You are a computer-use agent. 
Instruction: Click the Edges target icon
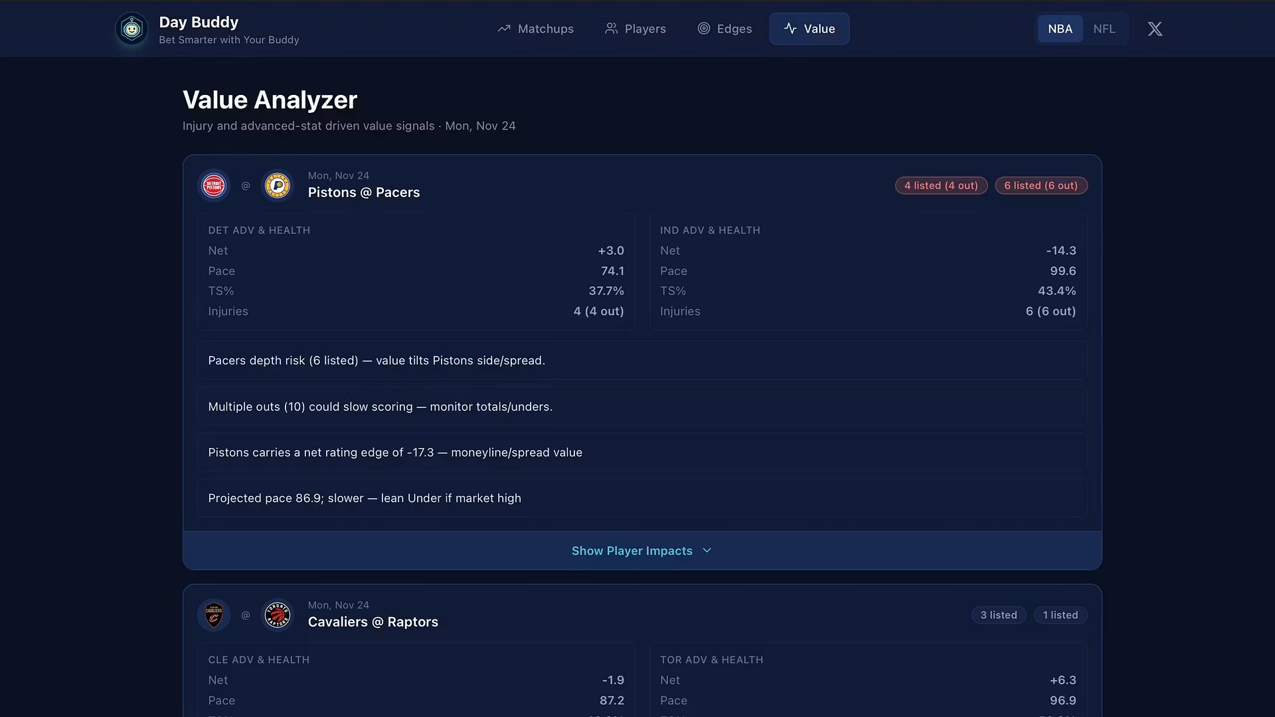(x=704, y=29)
